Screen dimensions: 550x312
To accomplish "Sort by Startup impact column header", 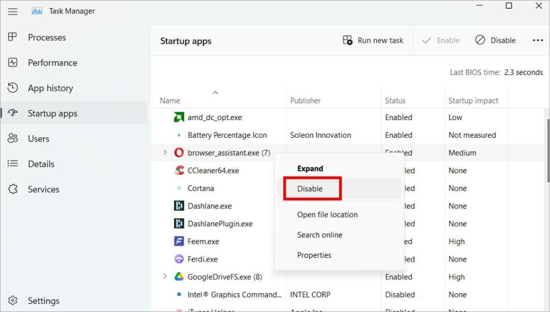I will 473,101.
